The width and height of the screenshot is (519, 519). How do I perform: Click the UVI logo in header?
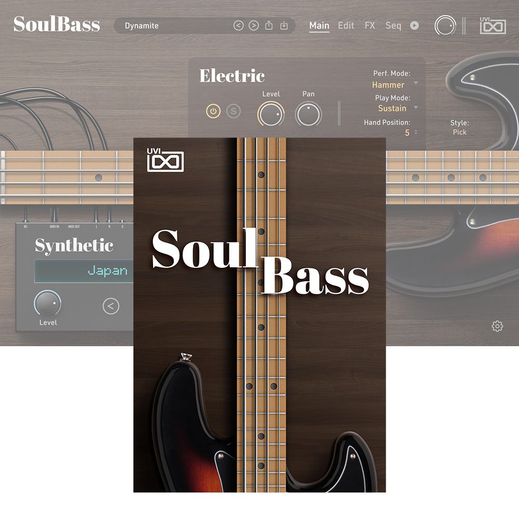click(493, 25)
